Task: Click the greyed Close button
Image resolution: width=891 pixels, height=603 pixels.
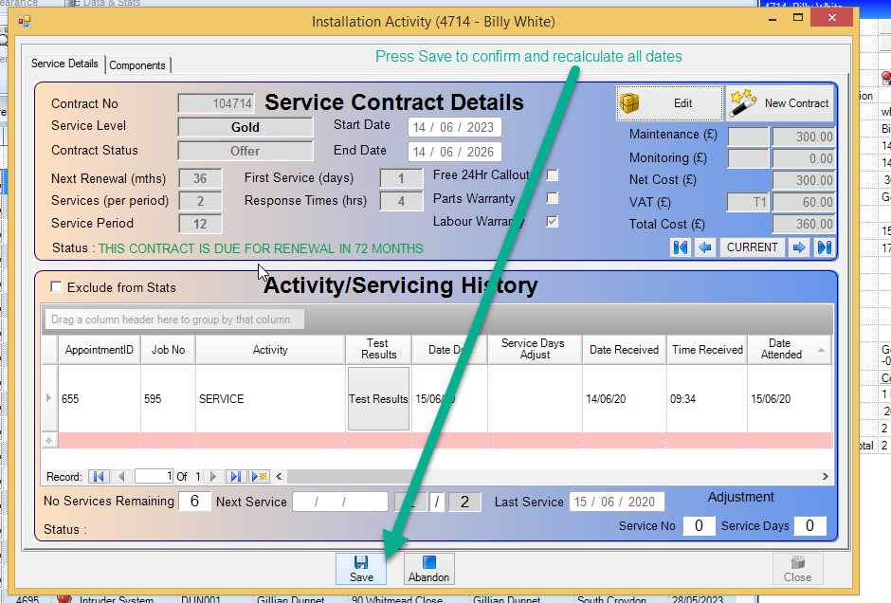Action: 797,569
